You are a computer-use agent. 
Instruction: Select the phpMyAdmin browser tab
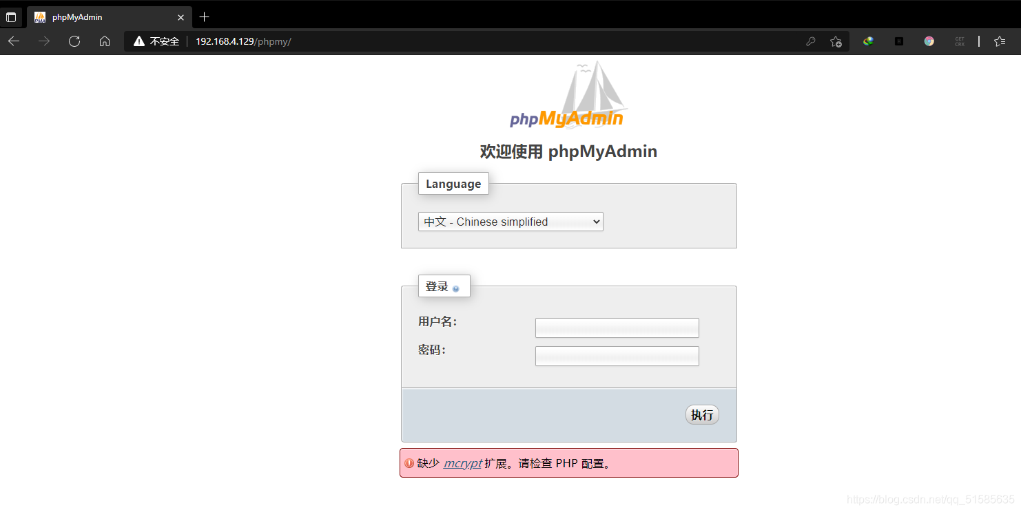[x=110, y=17]
